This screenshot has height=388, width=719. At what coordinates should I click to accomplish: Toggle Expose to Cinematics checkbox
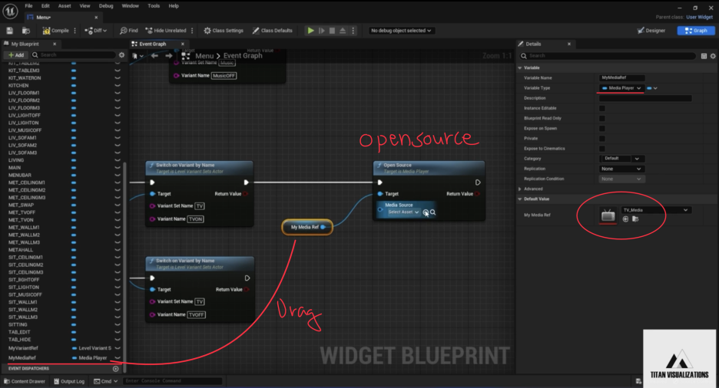(x=602, y=149)
